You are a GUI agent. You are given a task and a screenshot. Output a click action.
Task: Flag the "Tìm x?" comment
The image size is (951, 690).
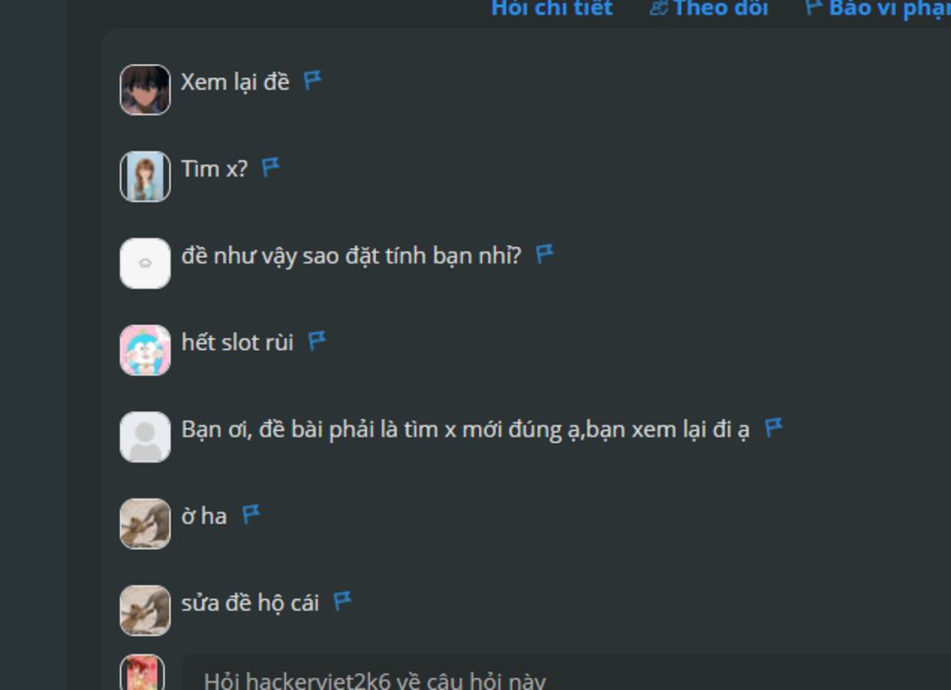point(270,167)
